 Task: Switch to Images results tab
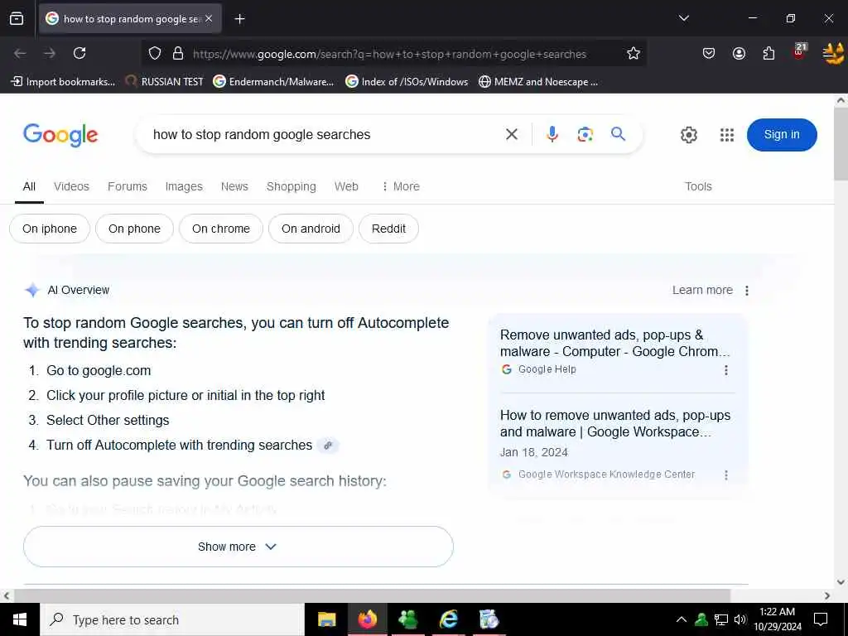[x=184, y=186]
